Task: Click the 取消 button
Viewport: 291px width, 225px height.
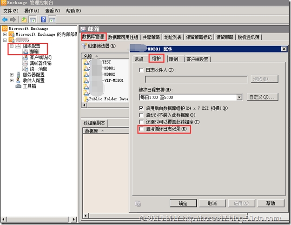Action: [212, 203]
